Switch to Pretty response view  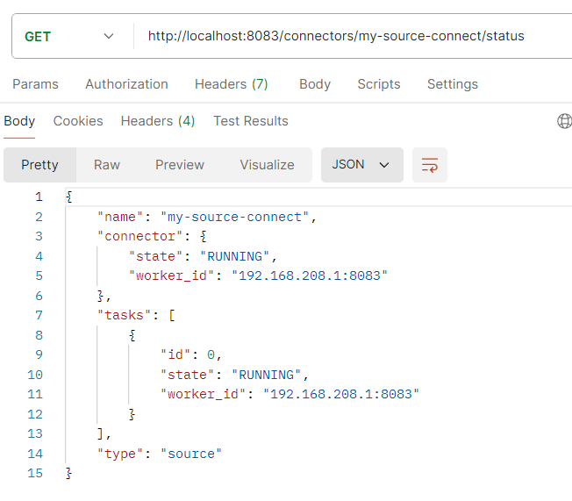click(x=39, y=165)
